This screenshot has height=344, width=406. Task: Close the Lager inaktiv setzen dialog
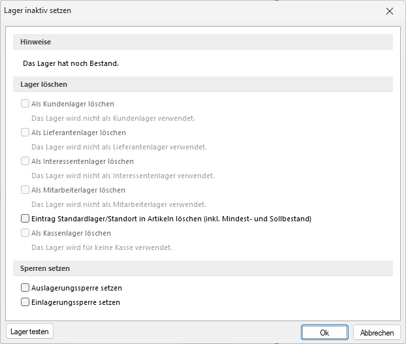pyautogui.click(x=390, y=11)
